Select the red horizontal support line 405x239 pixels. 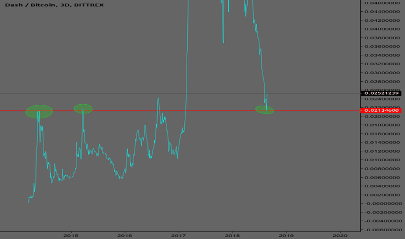[x=180, y=110]
